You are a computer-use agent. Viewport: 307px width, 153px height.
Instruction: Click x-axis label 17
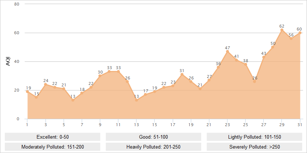(x=173, y=125)
